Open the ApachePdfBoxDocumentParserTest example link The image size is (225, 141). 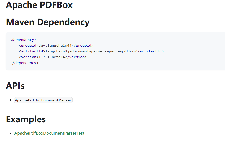pyautogui.click(x=49, y=133)
